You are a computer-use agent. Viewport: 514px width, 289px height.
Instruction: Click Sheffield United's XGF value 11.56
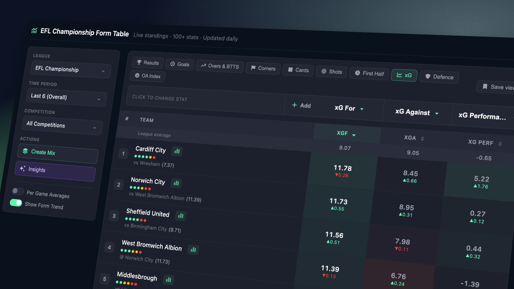(334, 235)
